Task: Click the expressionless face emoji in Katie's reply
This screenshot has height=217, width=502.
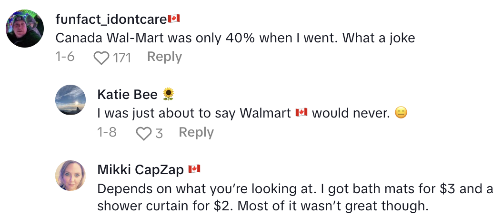Action: click(x=401, y=113)
